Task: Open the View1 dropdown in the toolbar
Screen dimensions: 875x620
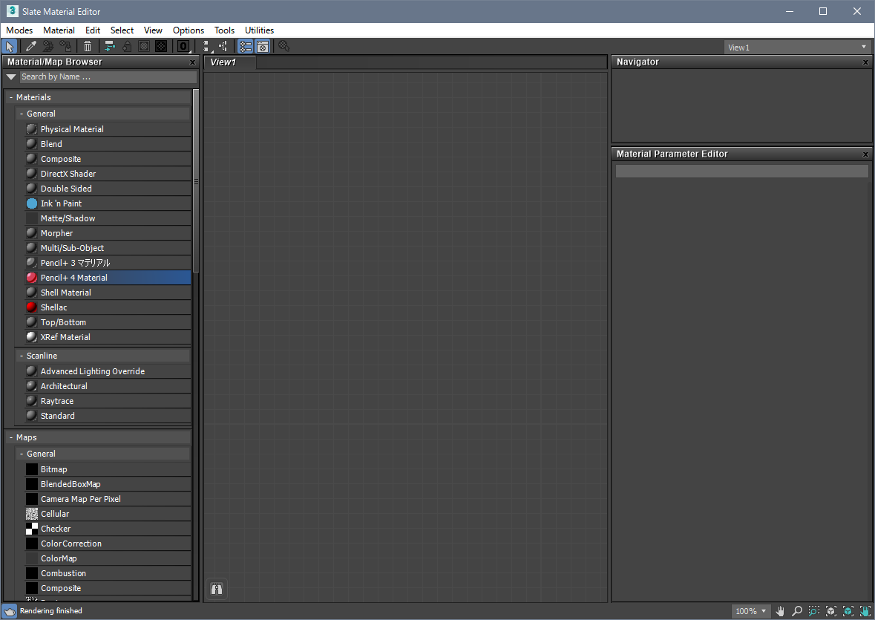Action: (x=796, y=48)
